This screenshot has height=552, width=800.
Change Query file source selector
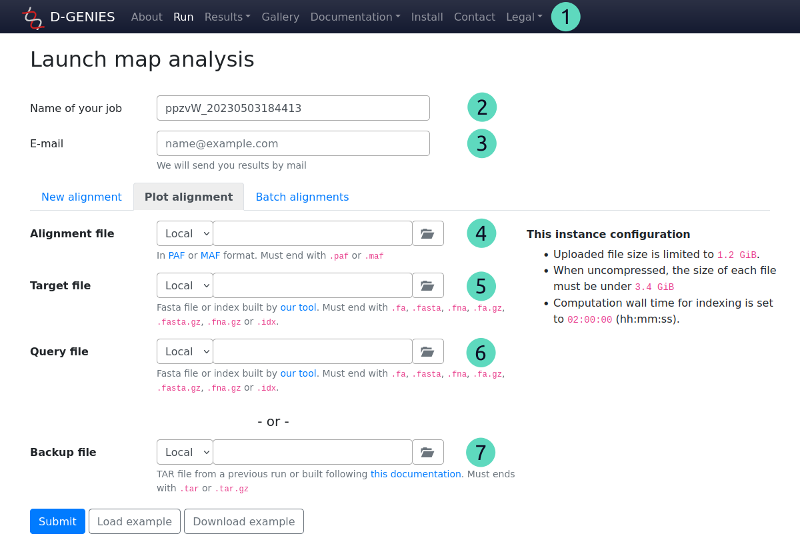coord(185,352)
